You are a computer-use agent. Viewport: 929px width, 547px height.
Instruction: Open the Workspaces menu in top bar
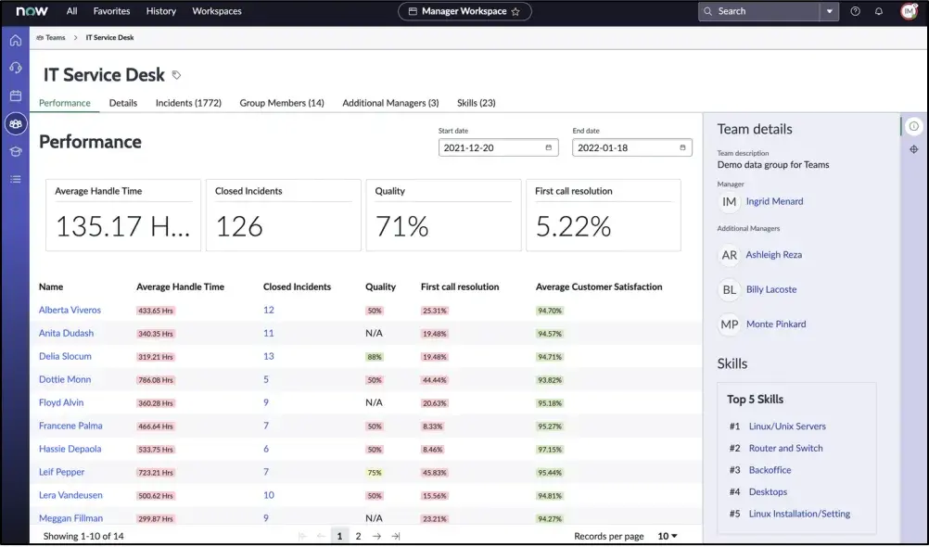coord(216,11)
